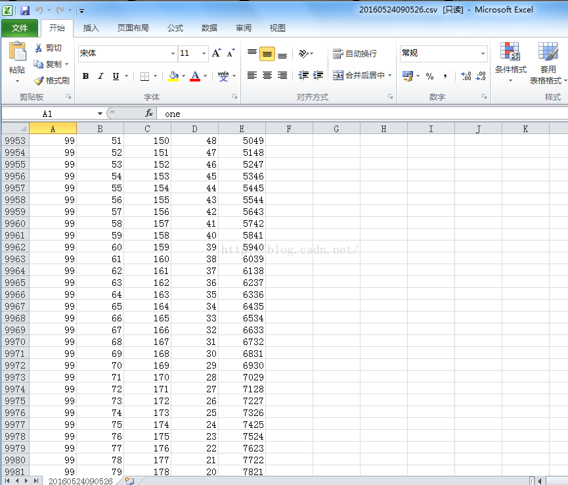This screenshot has width=568, height=485.
Task: Select the column E header
Action: 242,129
